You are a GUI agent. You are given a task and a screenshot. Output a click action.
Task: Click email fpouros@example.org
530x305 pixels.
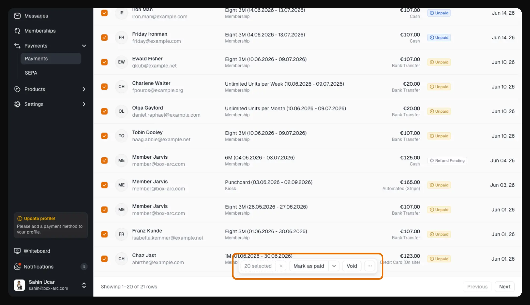point(158,90)
